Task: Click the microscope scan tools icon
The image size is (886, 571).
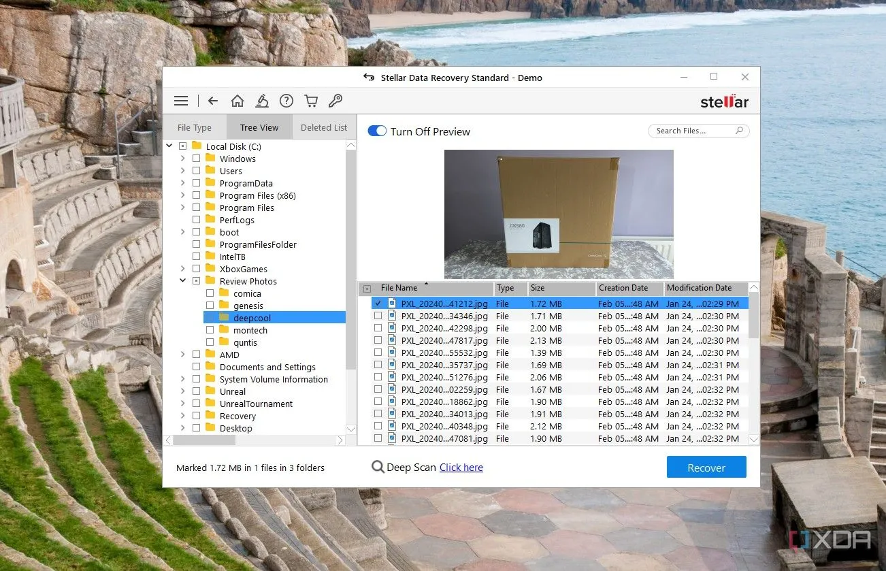Action: click(x=262, y=101)
